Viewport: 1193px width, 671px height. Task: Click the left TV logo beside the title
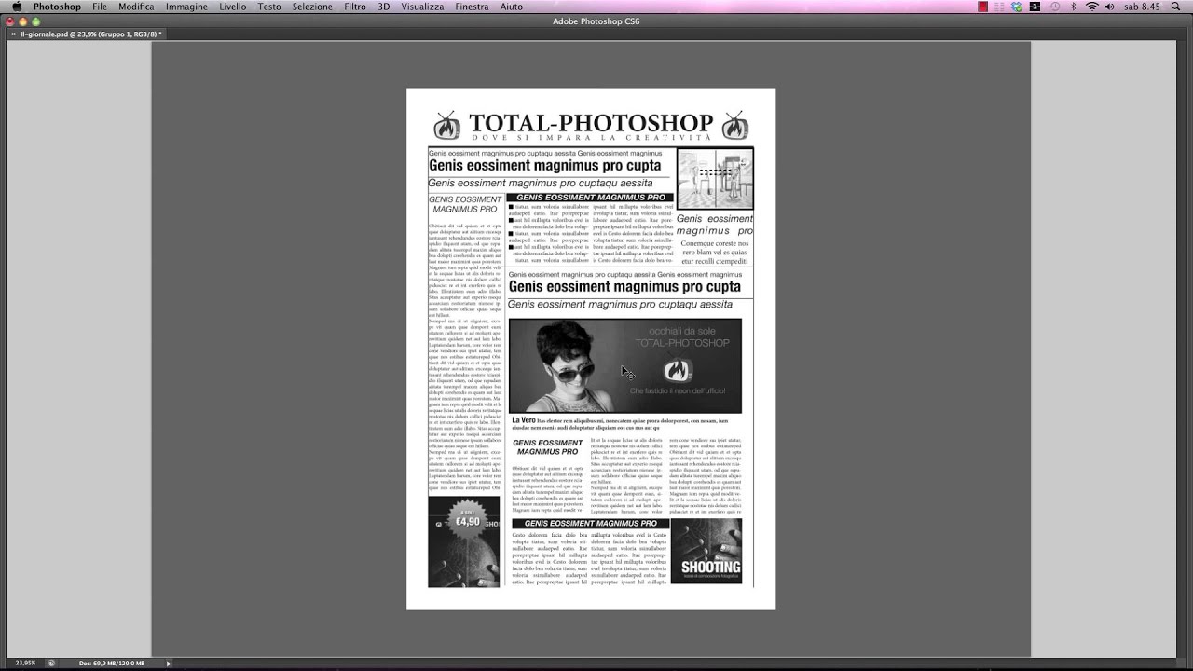(447, 125)
